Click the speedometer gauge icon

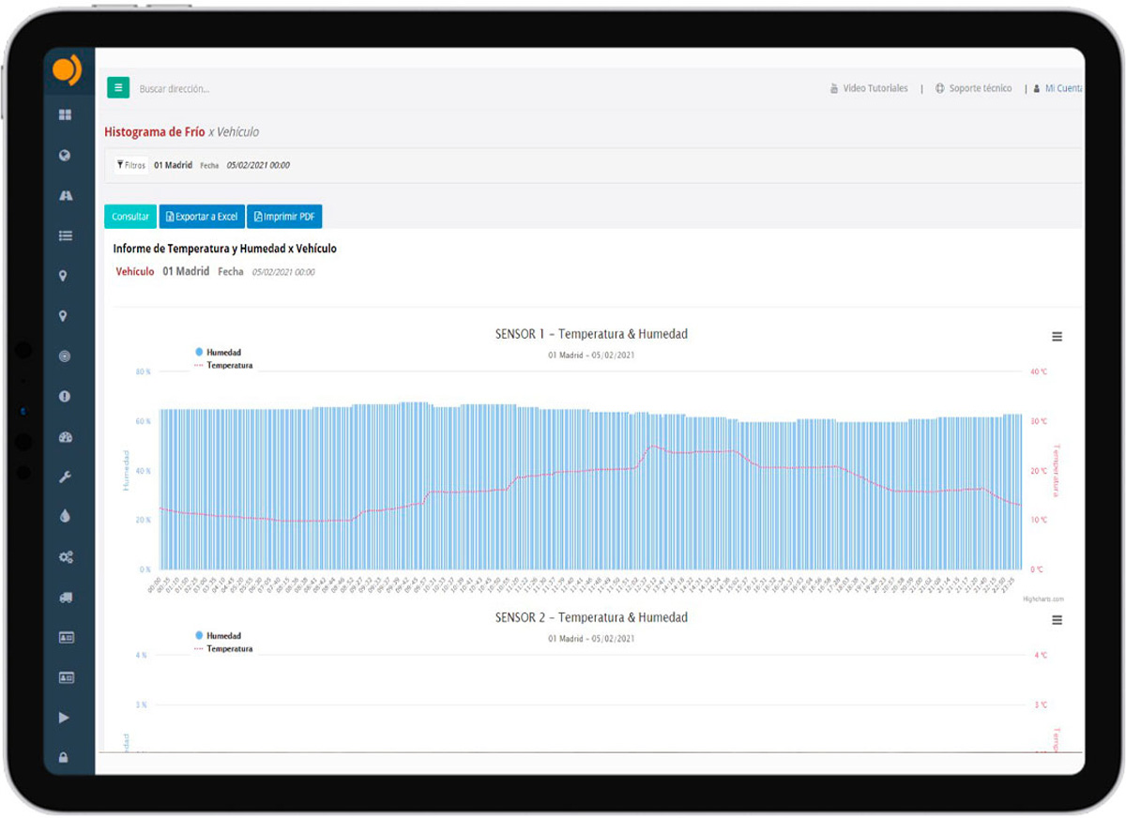[x=65, y=437]
